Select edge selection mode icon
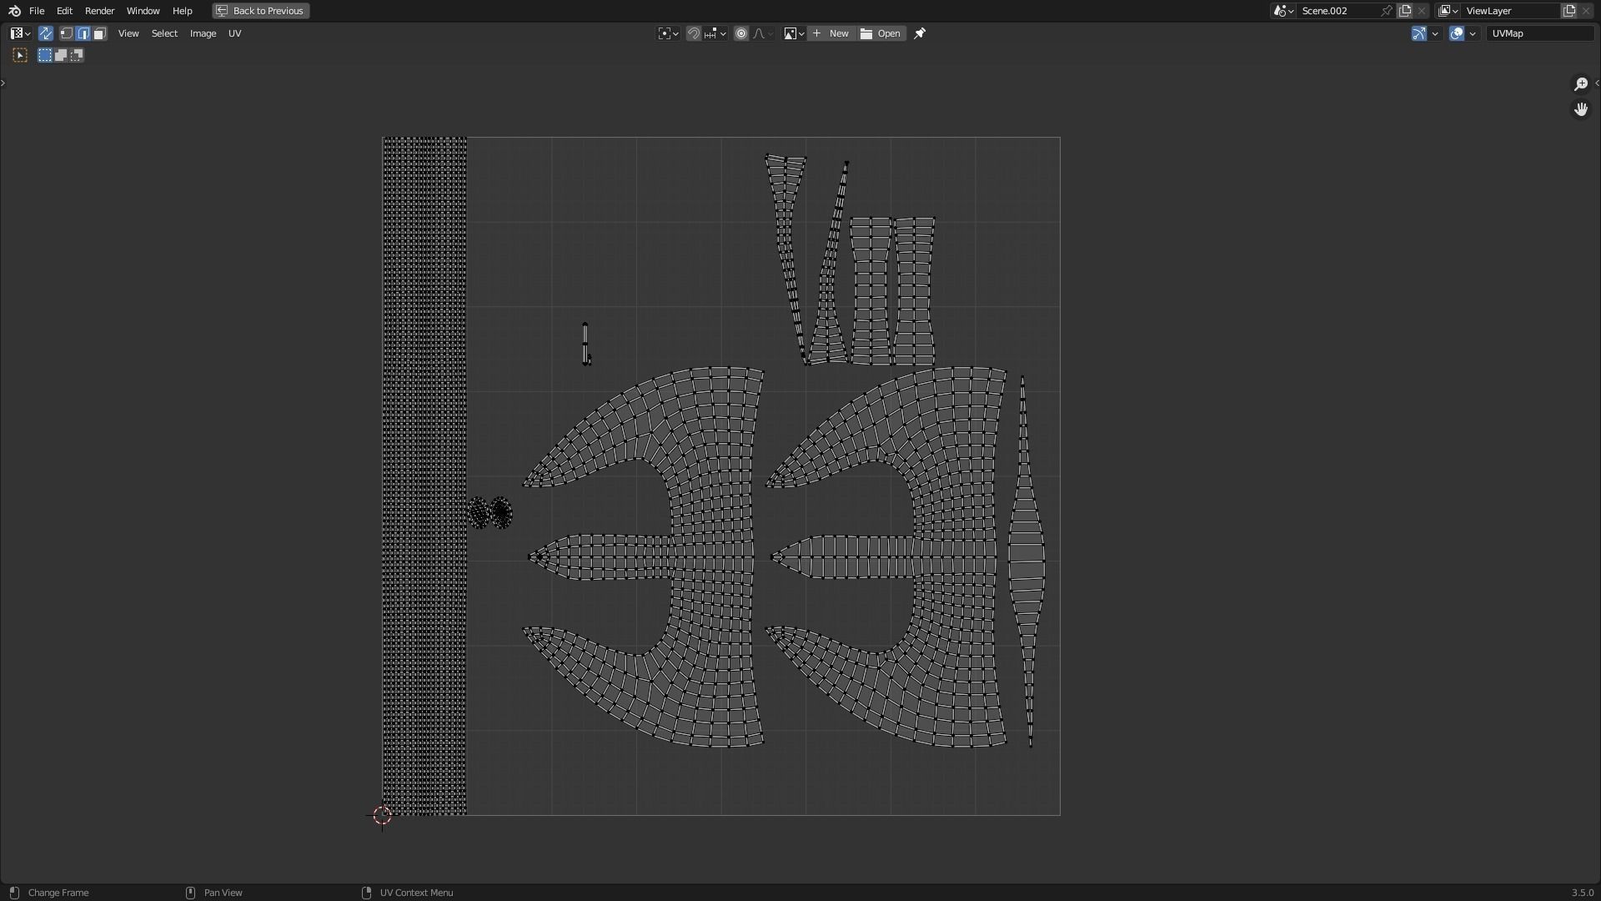 tap(83, 33)
